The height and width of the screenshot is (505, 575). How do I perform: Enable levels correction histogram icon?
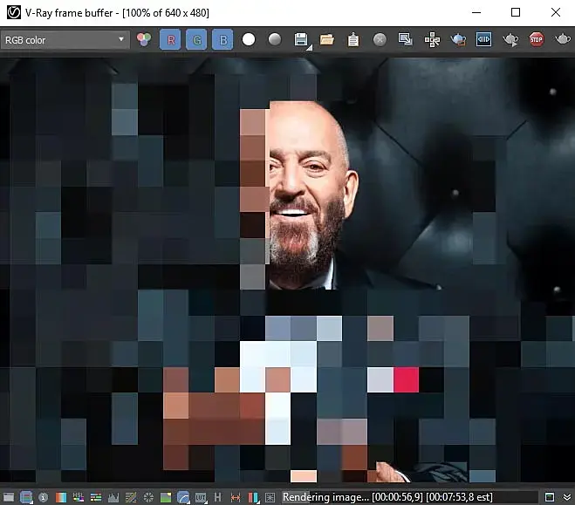[x=113, y=497]
